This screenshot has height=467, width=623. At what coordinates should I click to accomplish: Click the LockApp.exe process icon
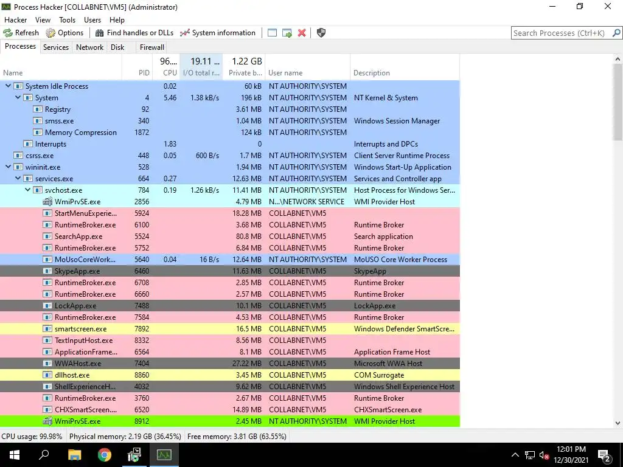point(47,306)
